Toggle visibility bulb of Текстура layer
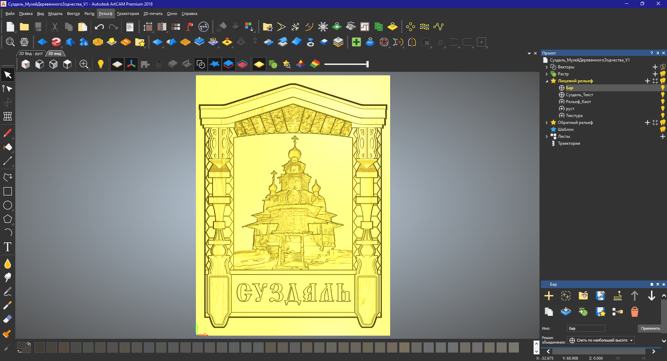Screen dimensions: 667x361 (663, 116)
